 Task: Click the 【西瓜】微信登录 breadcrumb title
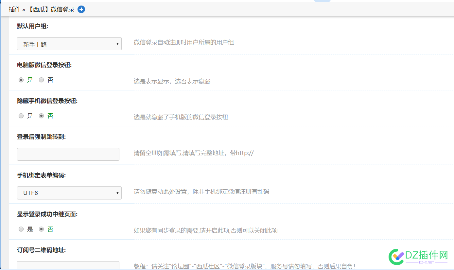51,9
